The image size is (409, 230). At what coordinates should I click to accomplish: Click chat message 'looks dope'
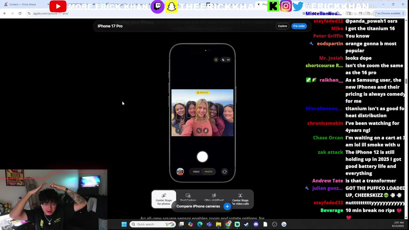pyautogui.click(x=358, y=58)
